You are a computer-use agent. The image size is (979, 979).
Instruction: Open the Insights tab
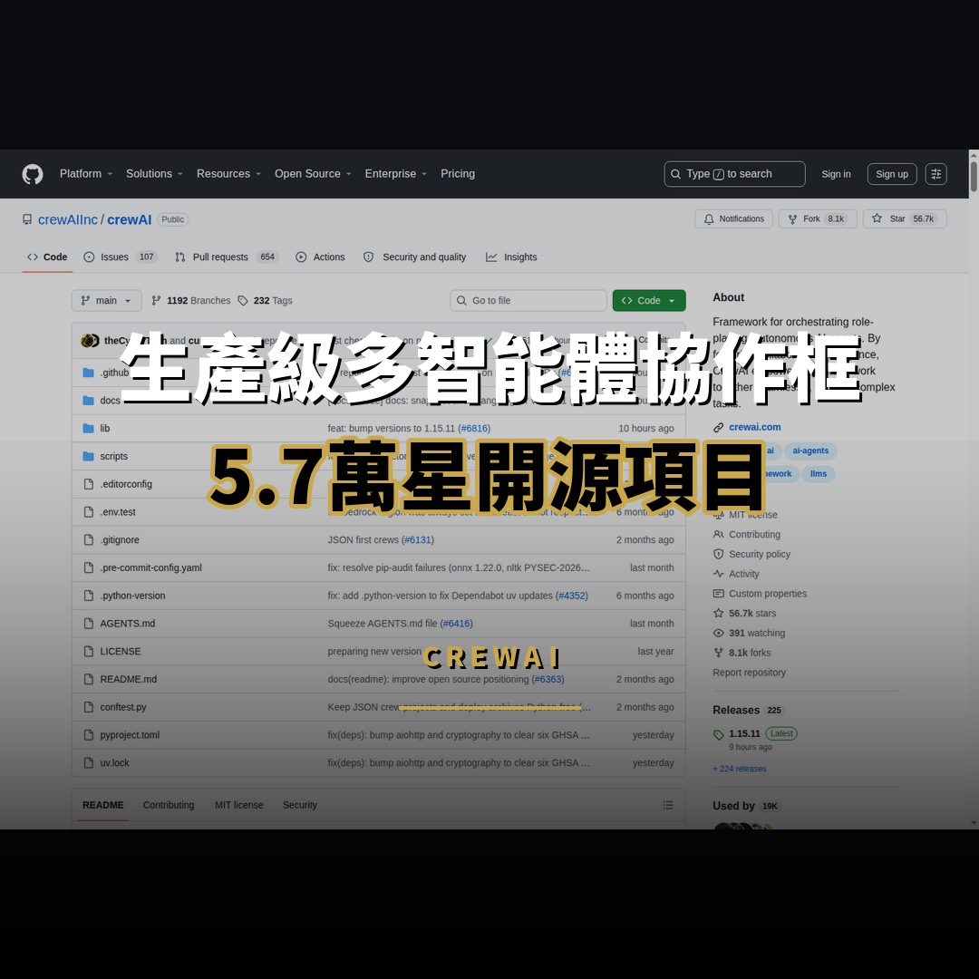coord(511,257)
